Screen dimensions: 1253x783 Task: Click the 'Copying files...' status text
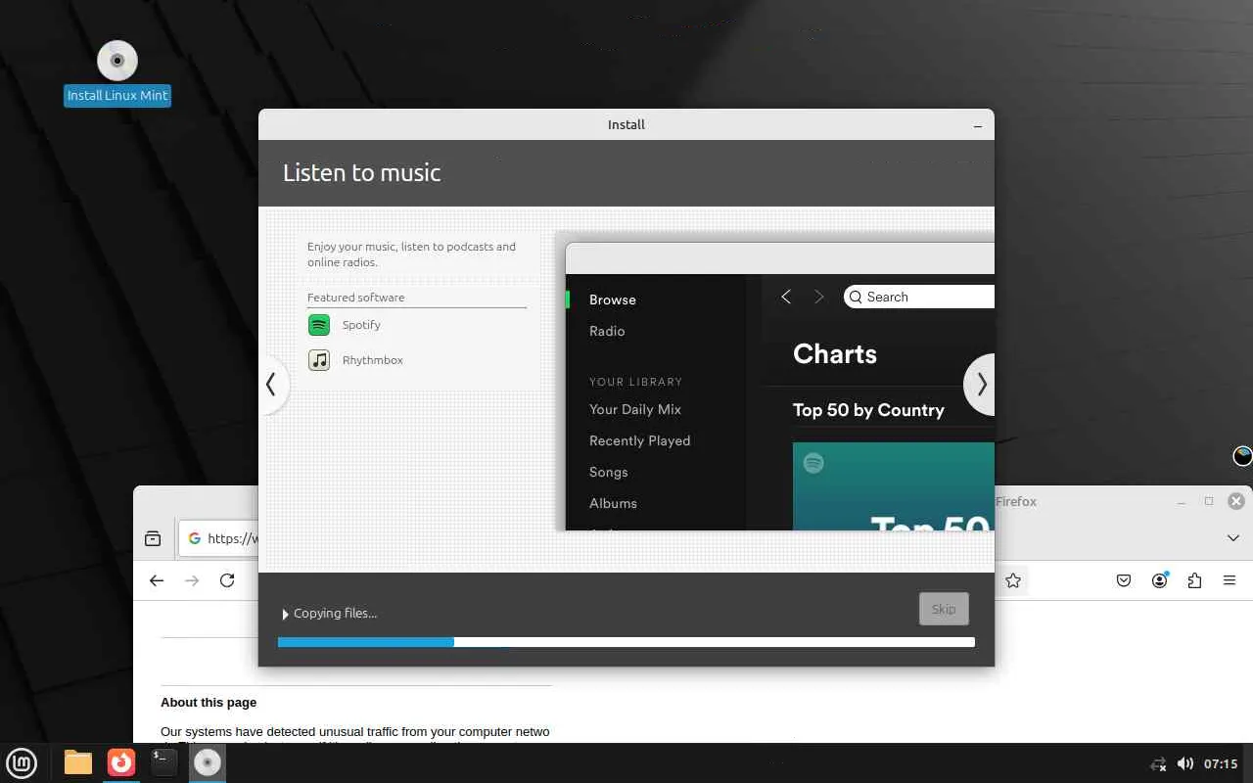point(335,614)
